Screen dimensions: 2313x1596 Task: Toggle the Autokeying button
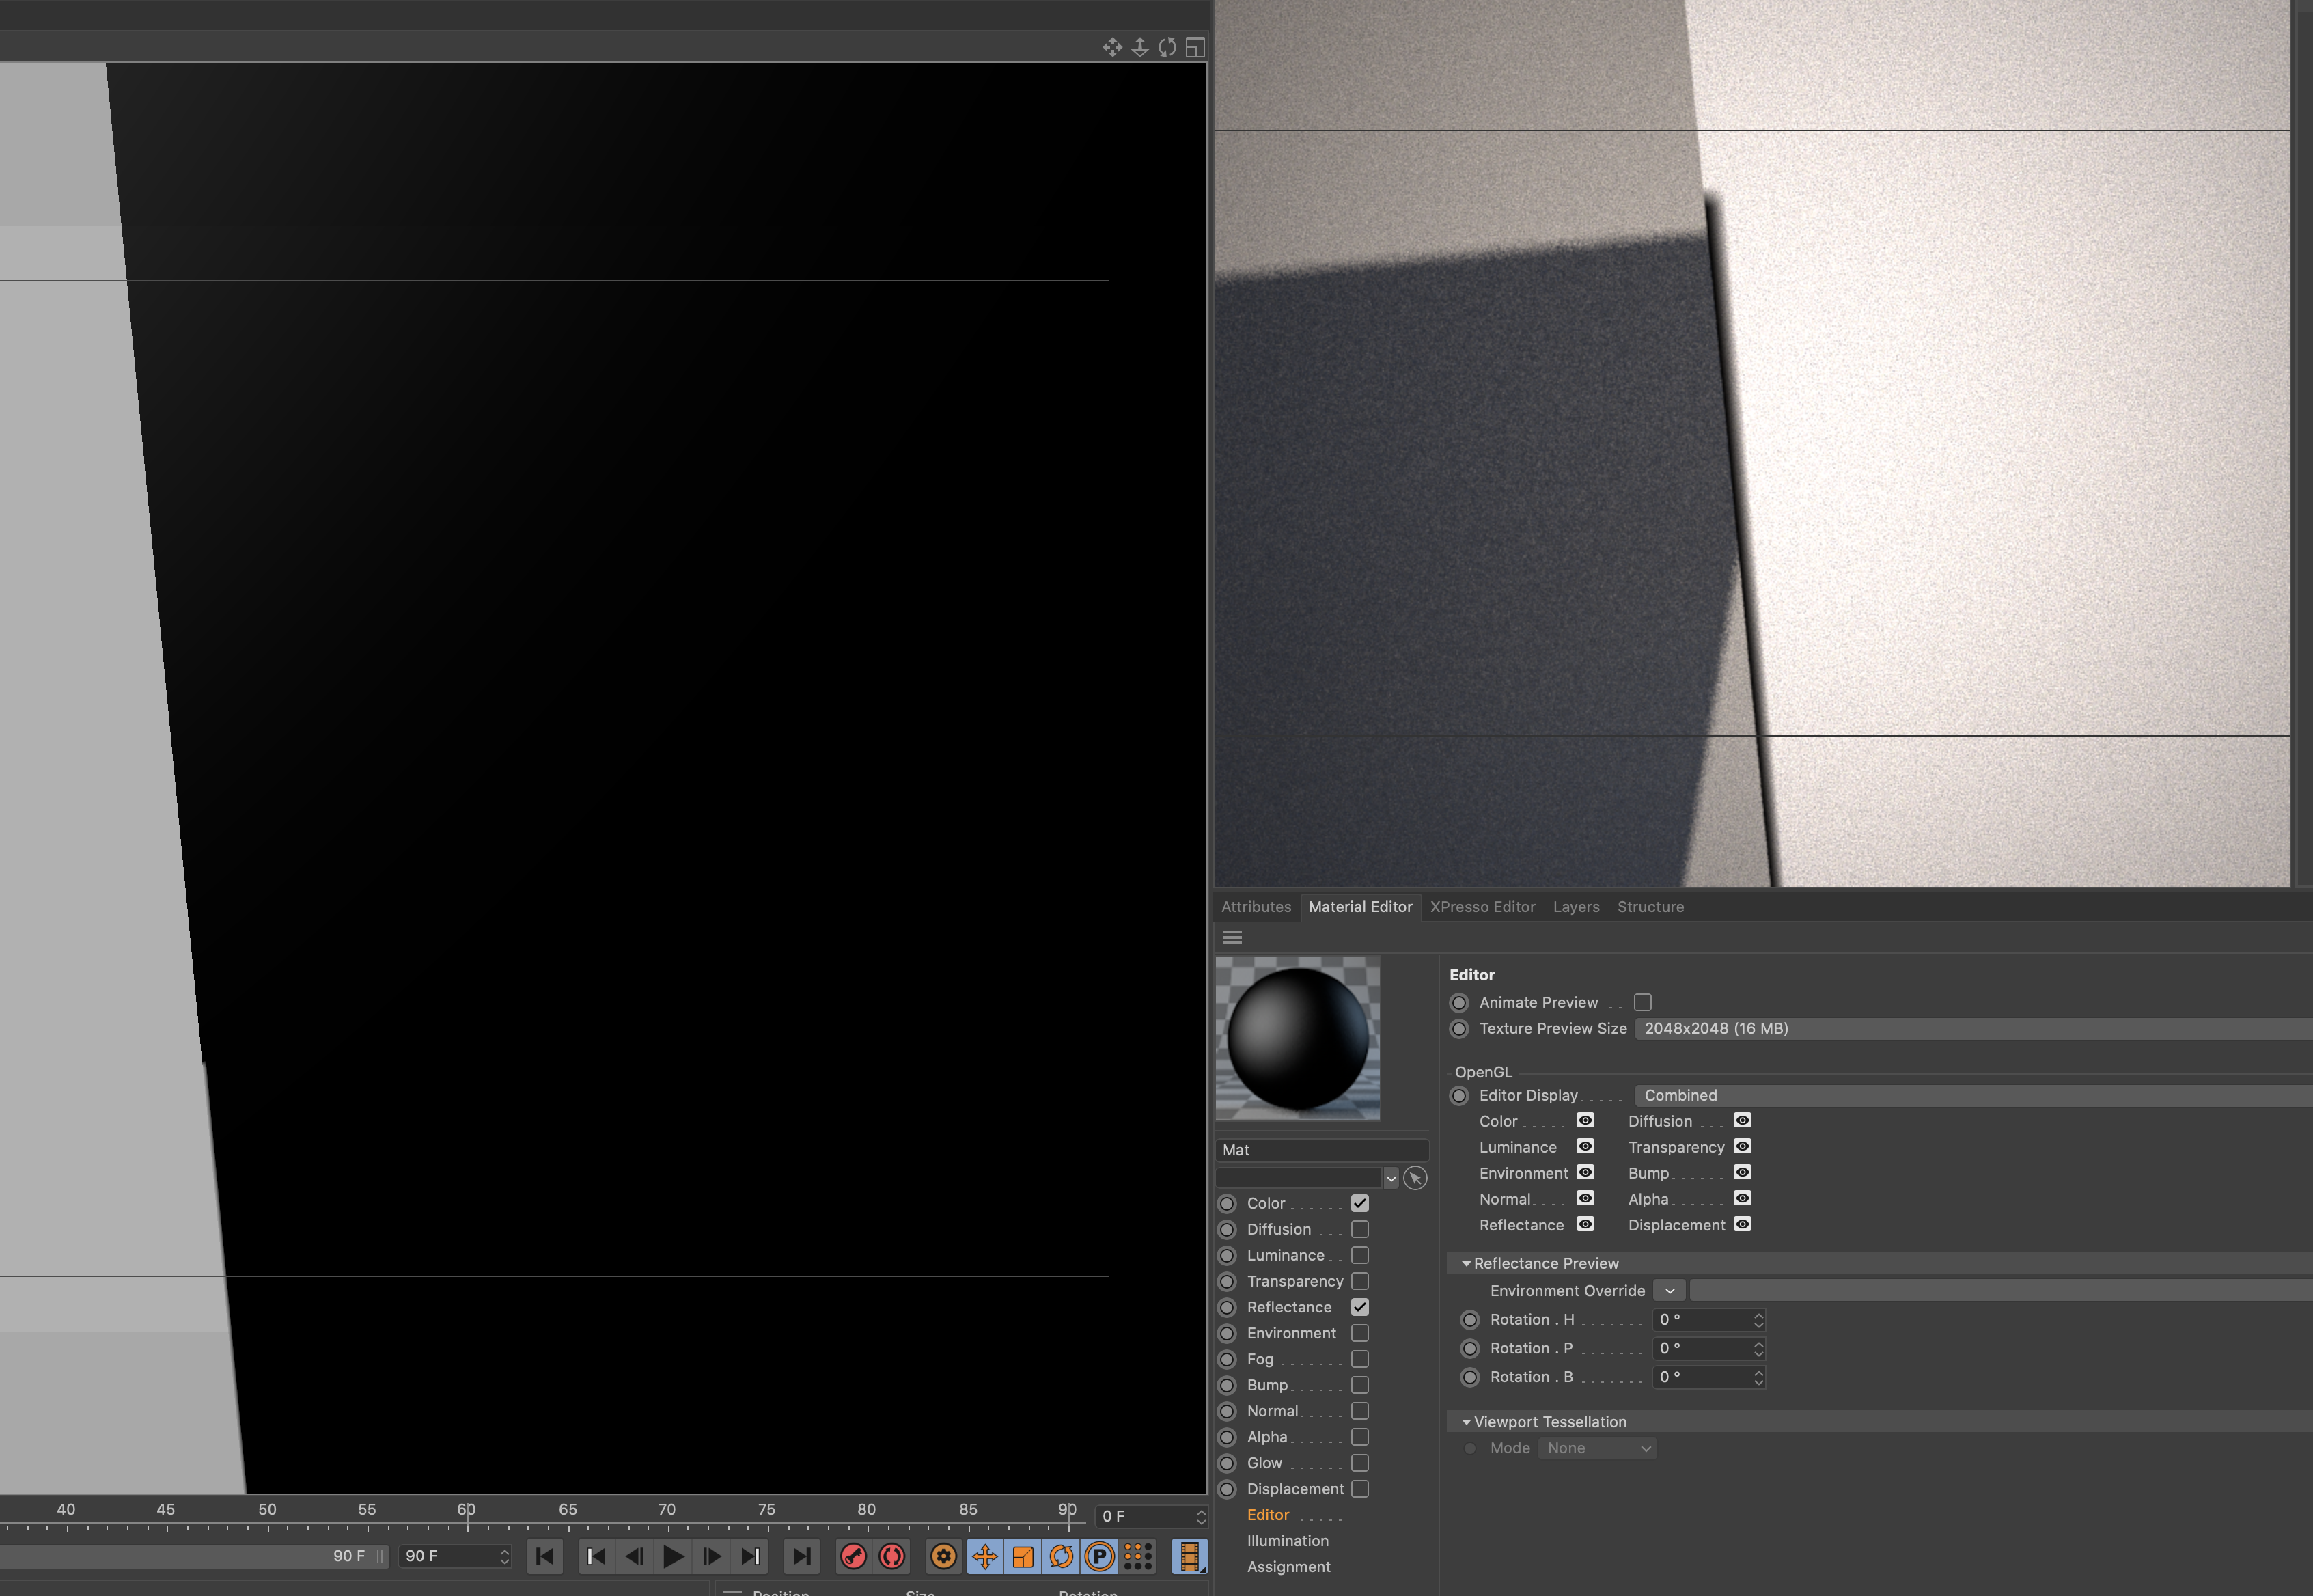[x=891, y=1556]
